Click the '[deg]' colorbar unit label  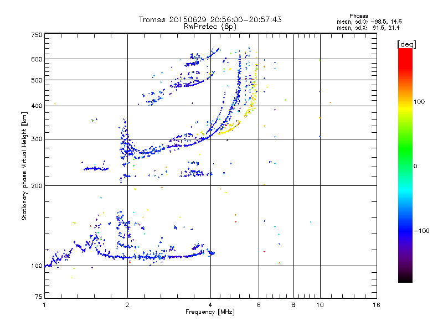(x=406, y=44)
